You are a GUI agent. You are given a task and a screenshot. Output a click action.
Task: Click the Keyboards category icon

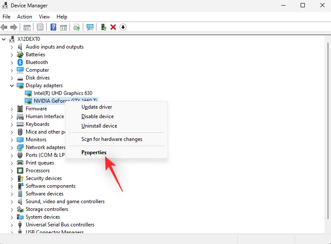pos(20,124)
